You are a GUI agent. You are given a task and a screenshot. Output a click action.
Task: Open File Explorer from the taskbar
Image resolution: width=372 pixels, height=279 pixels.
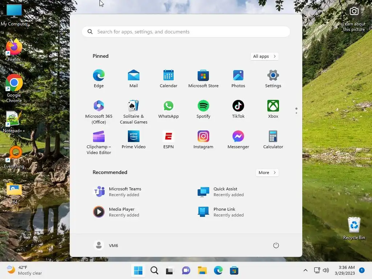(202, 270)
